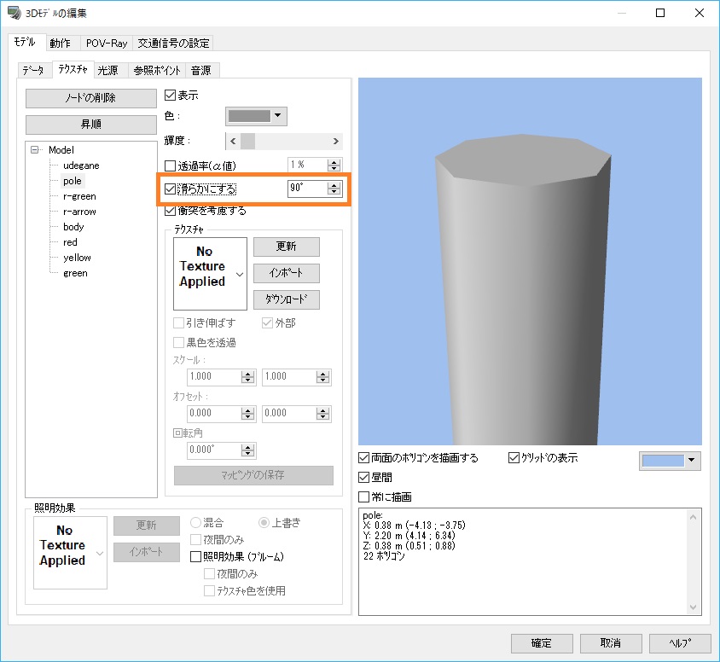The width and height of the screenshot is (720, 662).
Task: Enable the 常に描画 checkbox
Action: click(364, 496)
